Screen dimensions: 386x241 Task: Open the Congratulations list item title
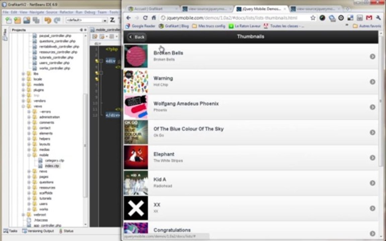click(x=172, y=230)
